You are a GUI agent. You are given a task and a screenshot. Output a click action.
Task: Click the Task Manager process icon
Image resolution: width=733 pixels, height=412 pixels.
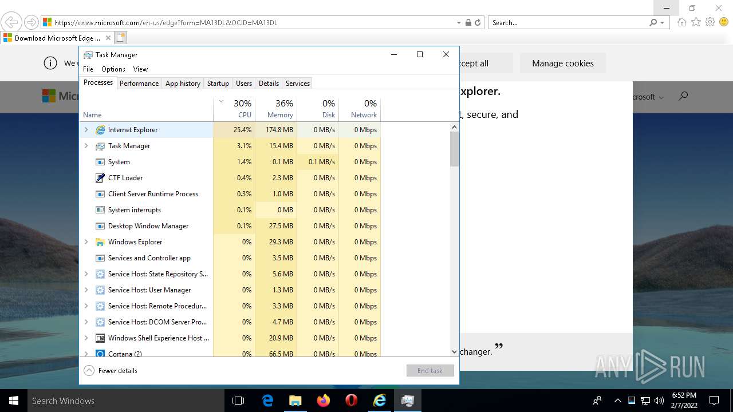(100, 146)
